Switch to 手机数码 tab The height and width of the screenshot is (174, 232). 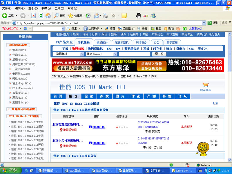(x=84, y=42)
